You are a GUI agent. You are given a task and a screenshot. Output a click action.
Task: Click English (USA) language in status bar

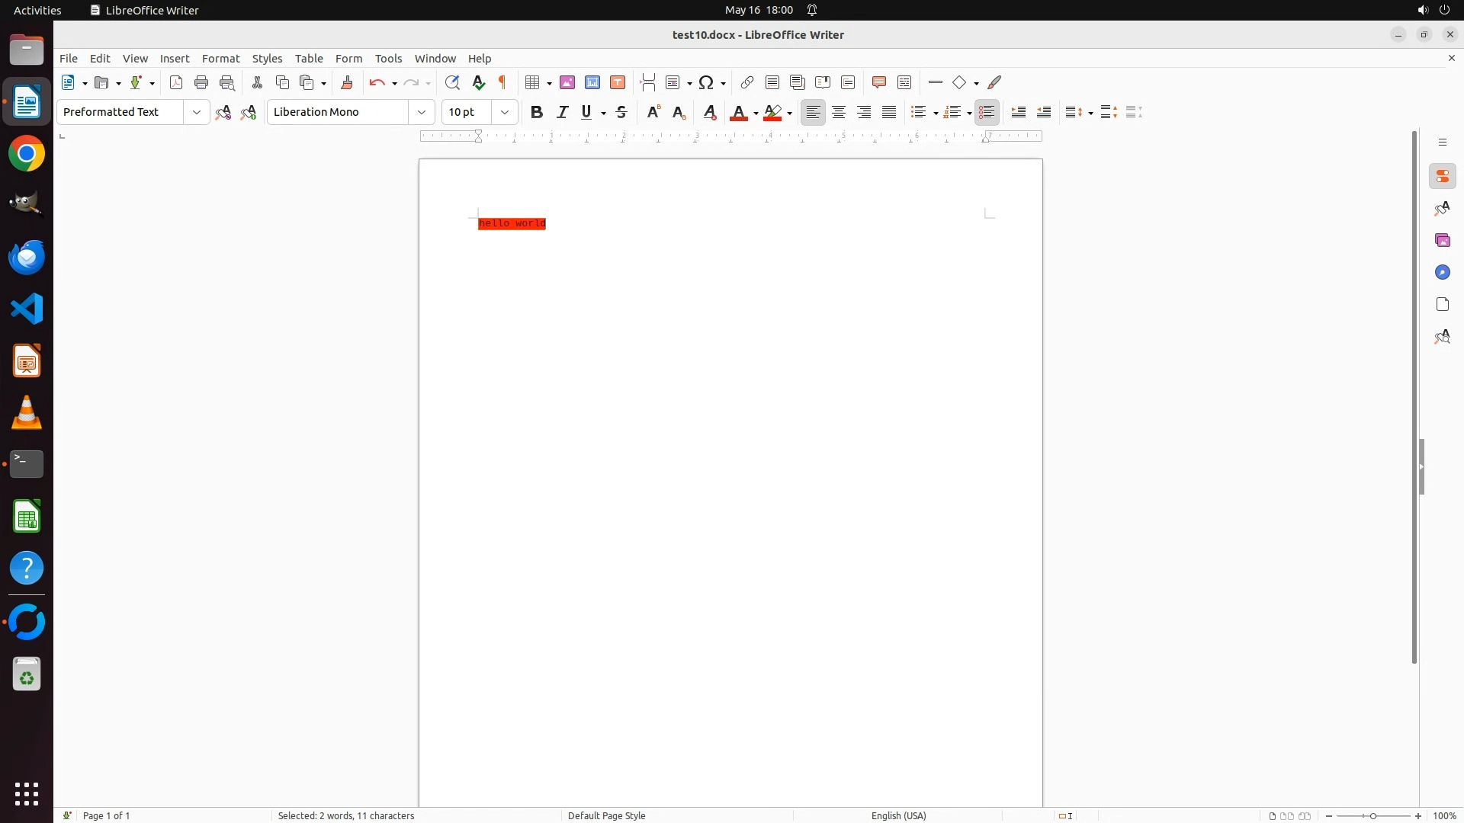point(898,815)
